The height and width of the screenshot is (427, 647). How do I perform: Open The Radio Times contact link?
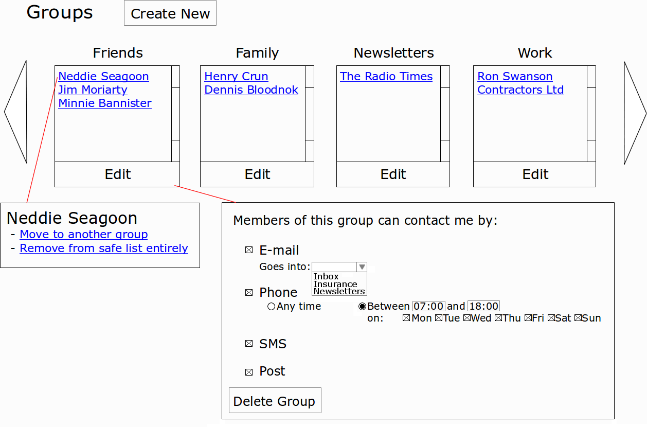click(386, 77)
